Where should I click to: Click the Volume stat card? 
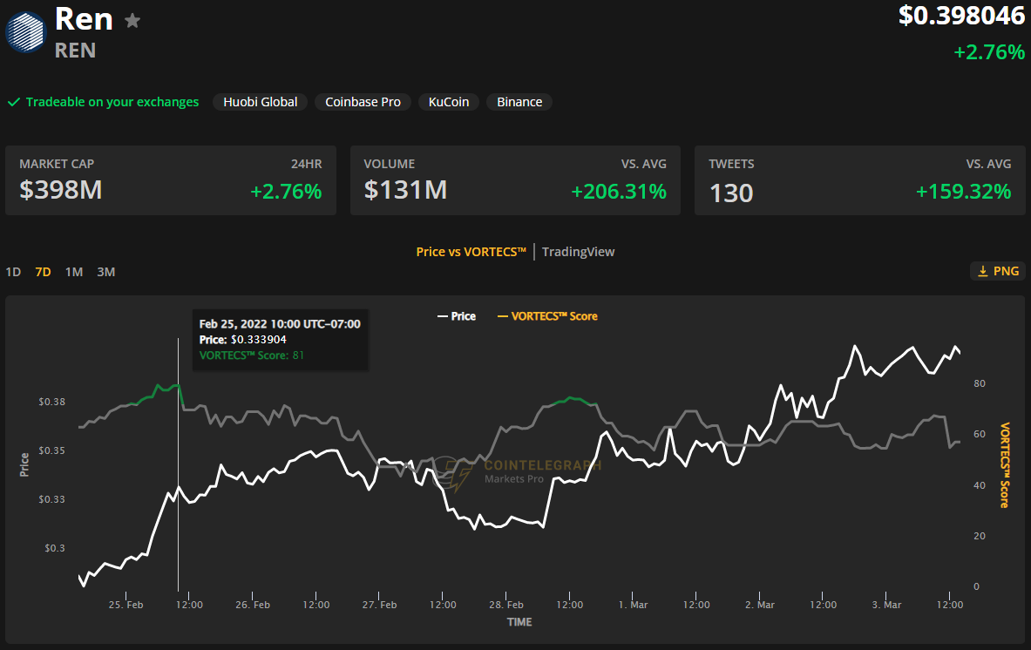pos(515,180)
